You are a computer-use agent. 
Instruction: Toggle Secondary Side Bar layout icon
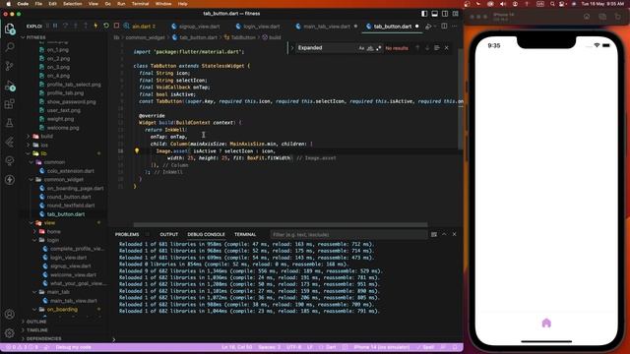445,14
